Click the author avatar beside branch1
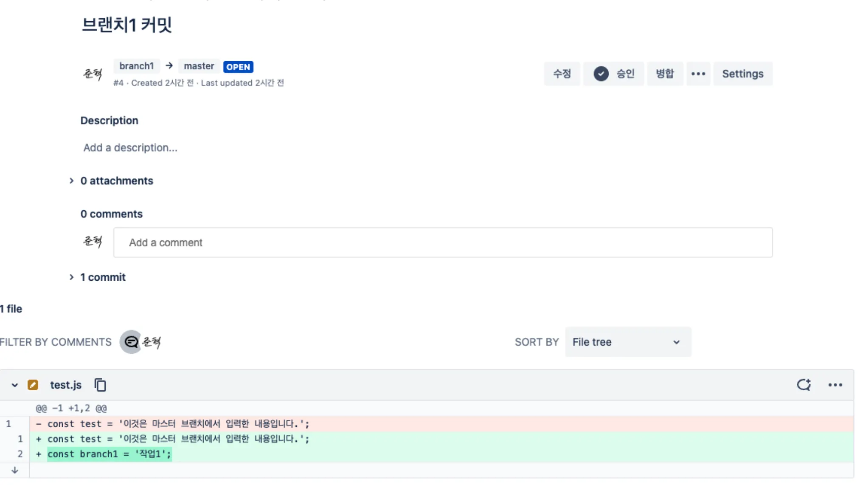 coord(93,74)
